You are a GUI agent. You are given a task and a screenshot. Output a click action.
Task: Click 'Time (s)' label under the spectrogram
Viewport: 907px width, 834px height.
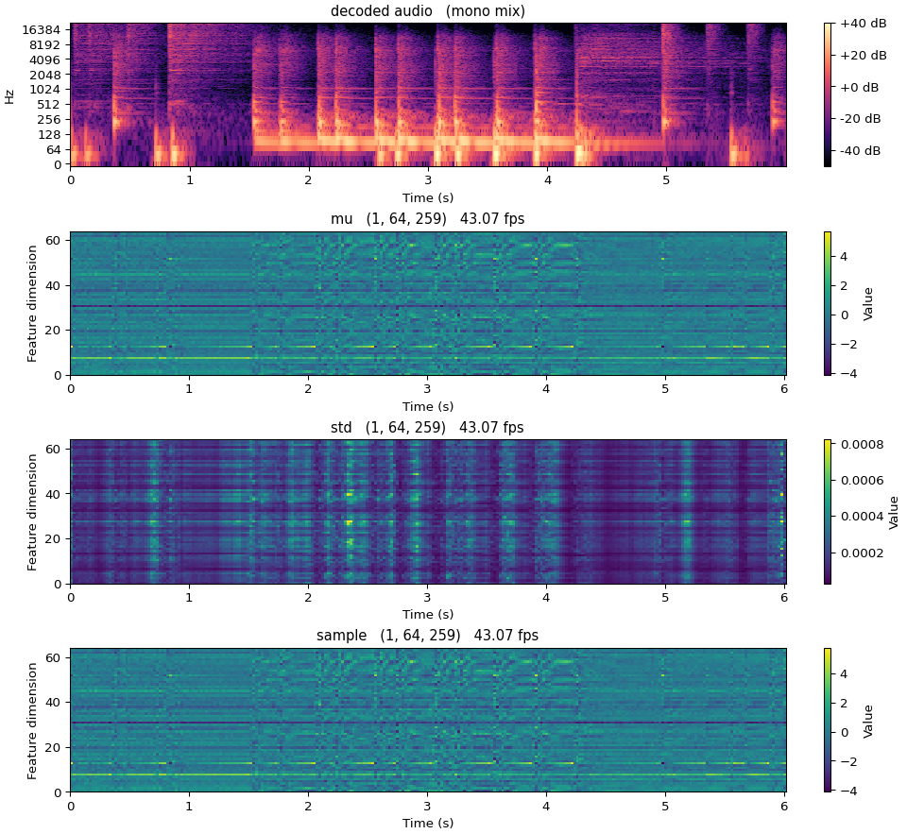click(x=428, y=197)
